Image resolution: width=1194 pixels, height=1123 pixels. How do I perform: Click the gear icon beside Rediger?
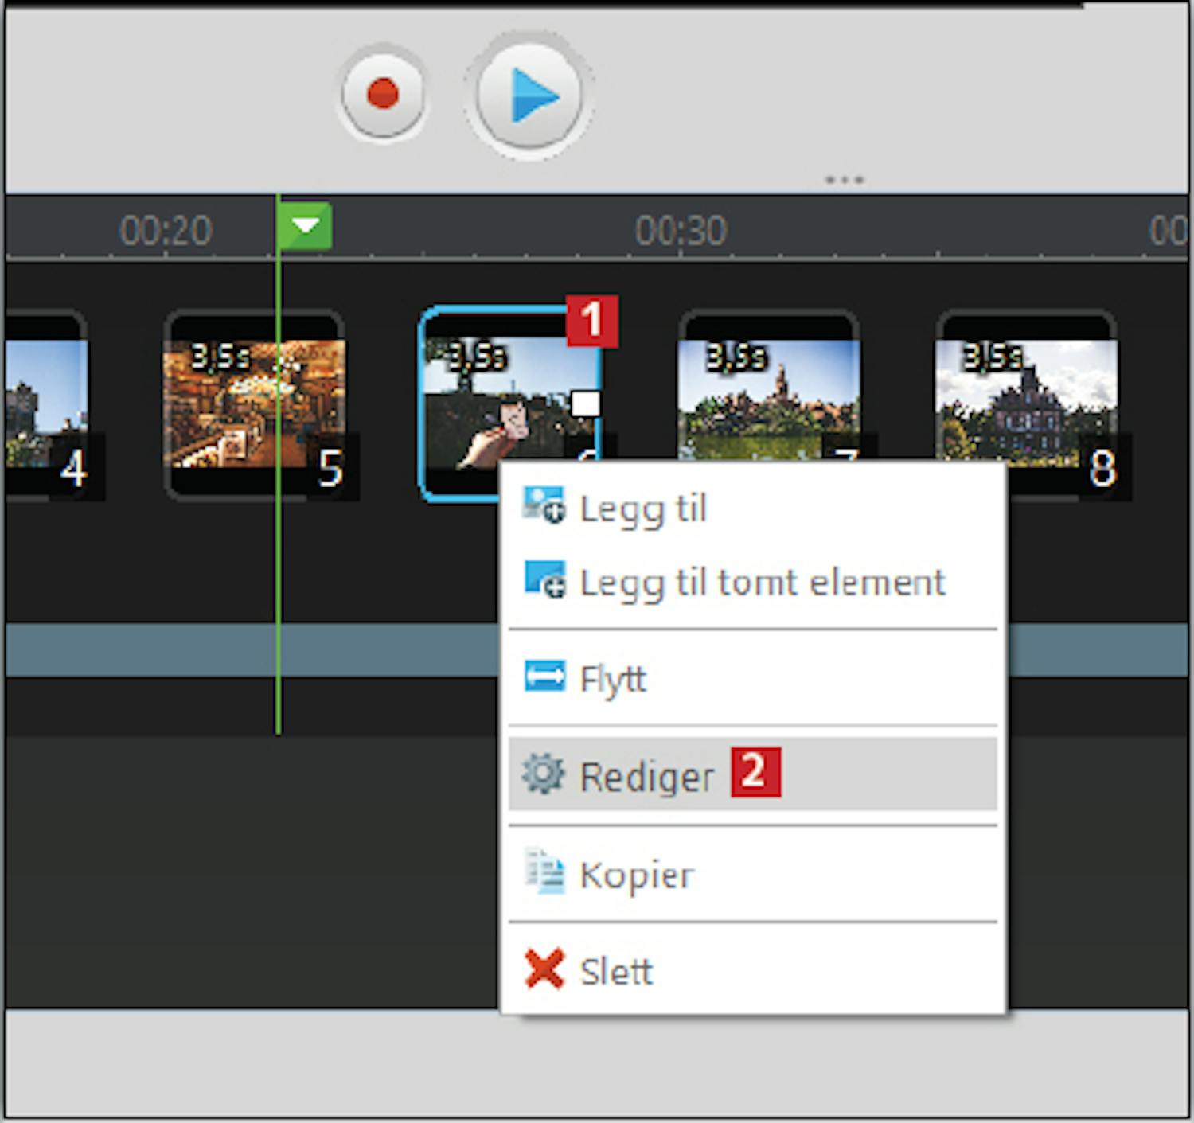(x=544, y=774)
